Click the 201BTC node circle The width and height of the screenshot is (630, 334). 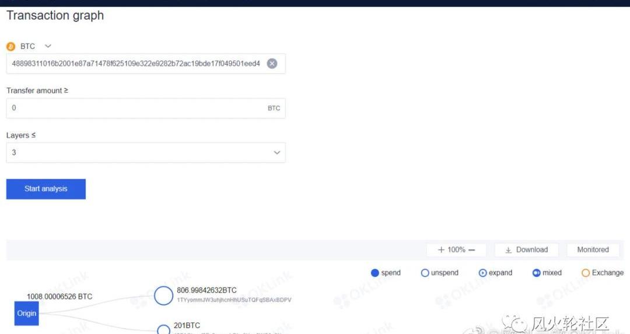(164, 330)
